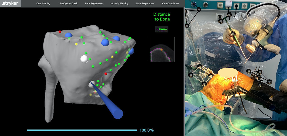Select red point on top-left bone edge
The width and height of the screenshot is (287, 136).
pos(60,32)
